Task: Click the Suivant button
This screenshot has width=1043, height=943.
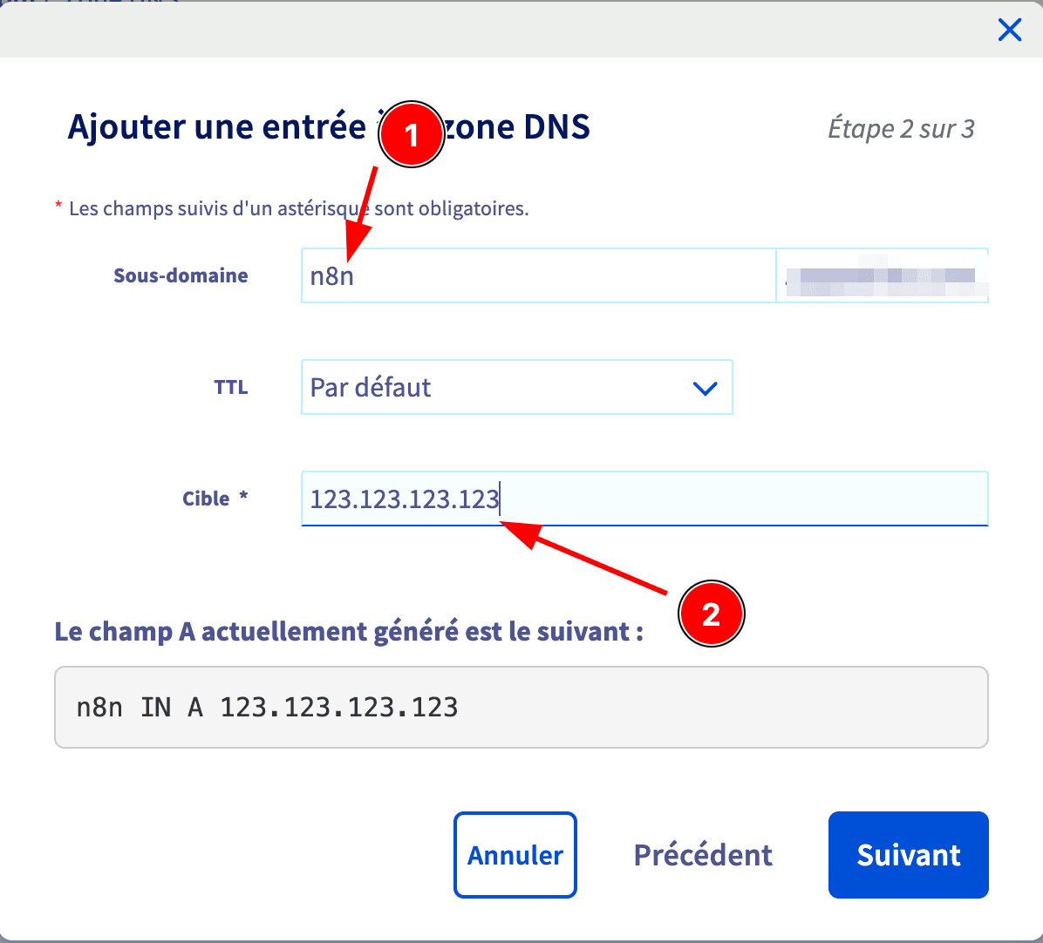Action: click(x=908, y=855)
